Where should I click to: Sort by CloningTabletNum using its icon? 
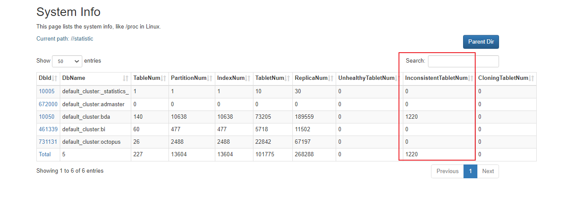(532, 78)
